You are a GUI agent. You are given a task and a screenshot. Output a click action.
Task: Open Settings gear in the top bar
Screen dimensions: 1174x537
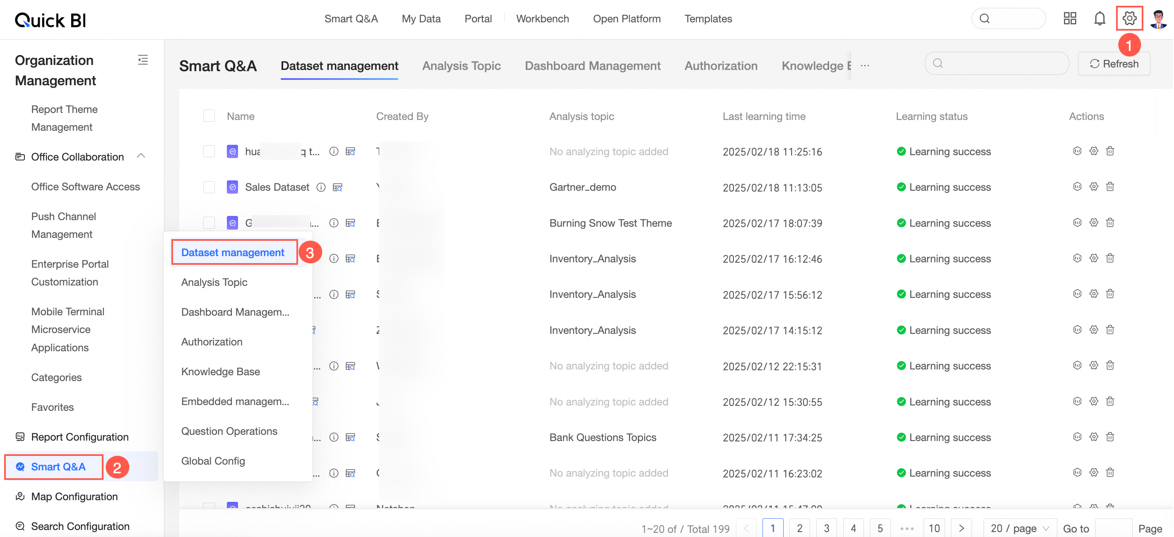[1130, 18]
